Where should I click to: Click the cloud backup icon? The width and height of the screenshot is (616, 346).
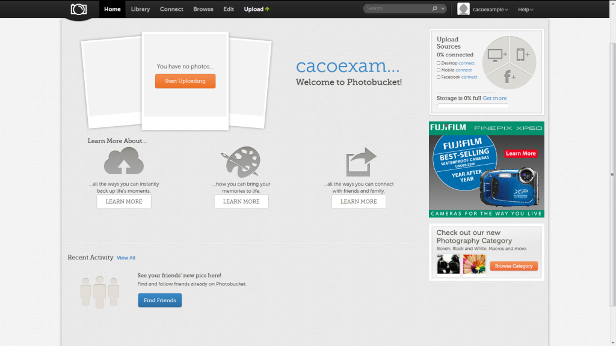[124, 161]
